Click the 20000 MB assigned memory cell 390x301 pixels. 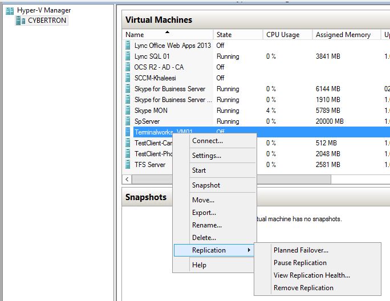click(330, 121)
